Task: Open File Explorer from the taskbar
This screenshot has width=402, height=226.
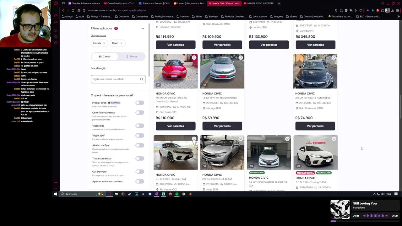Action: pos(116,194)
